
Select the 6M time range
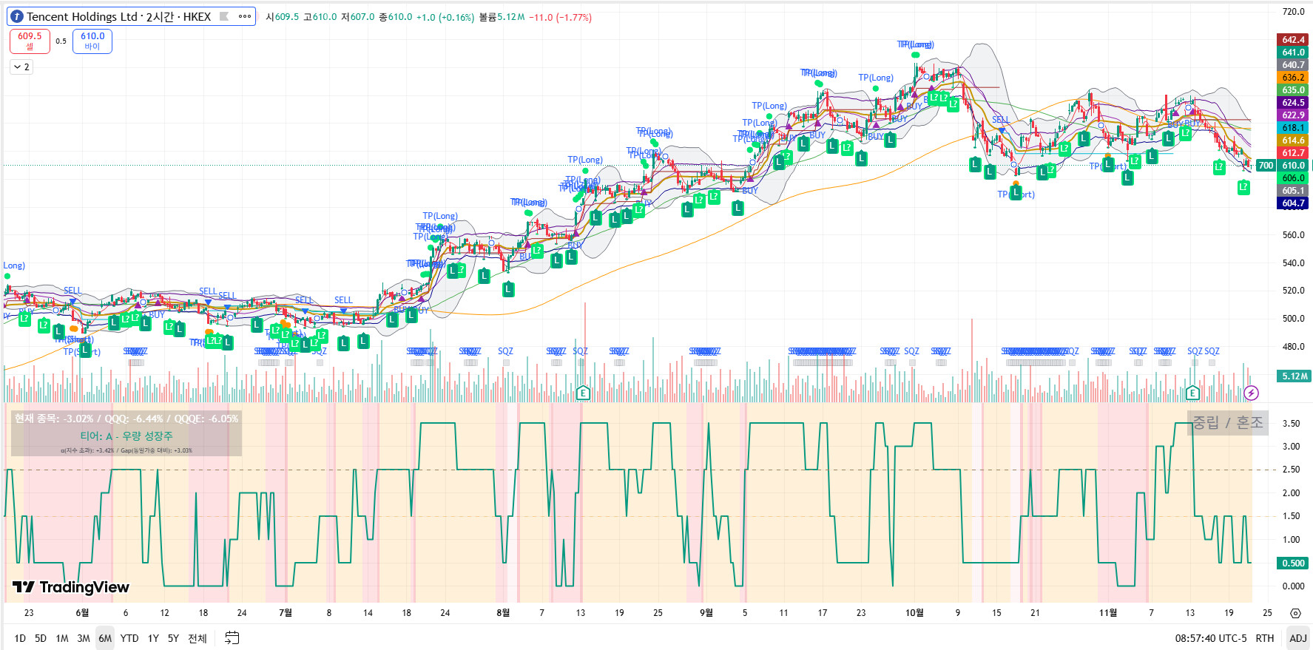point(105,638)
